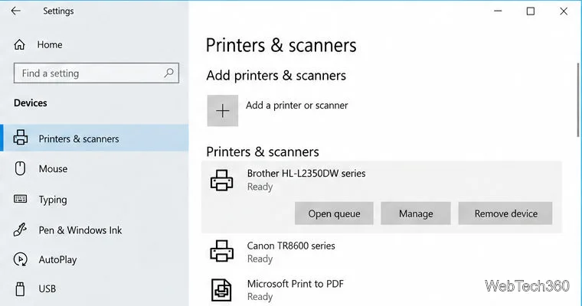Focus the Find a setting search box
This screenshot has width=582, height=306.
(96, 73)
